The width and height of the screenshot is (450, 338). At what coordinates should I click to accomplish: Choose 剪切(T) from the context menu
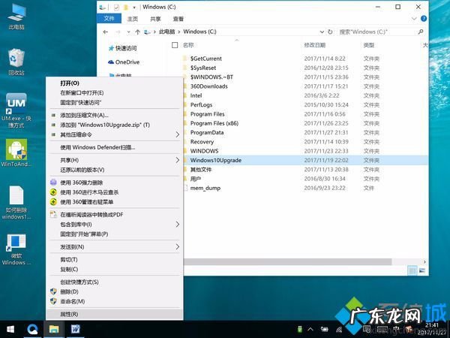point(115,260)
